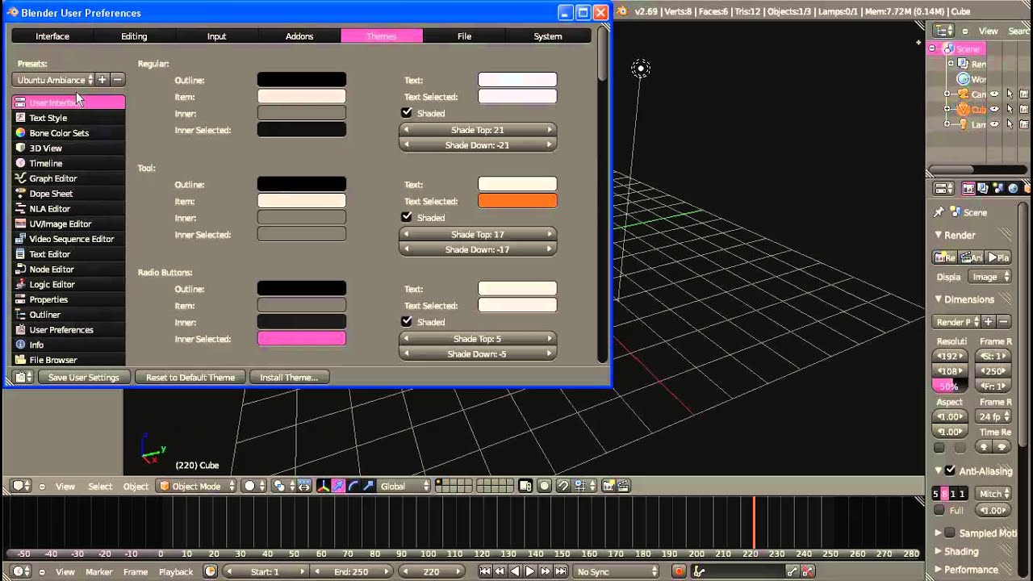The height and width of the screenshot is (581, 1033).
Task: Click the automatic keyframe record button
Action: pos(679,571)
